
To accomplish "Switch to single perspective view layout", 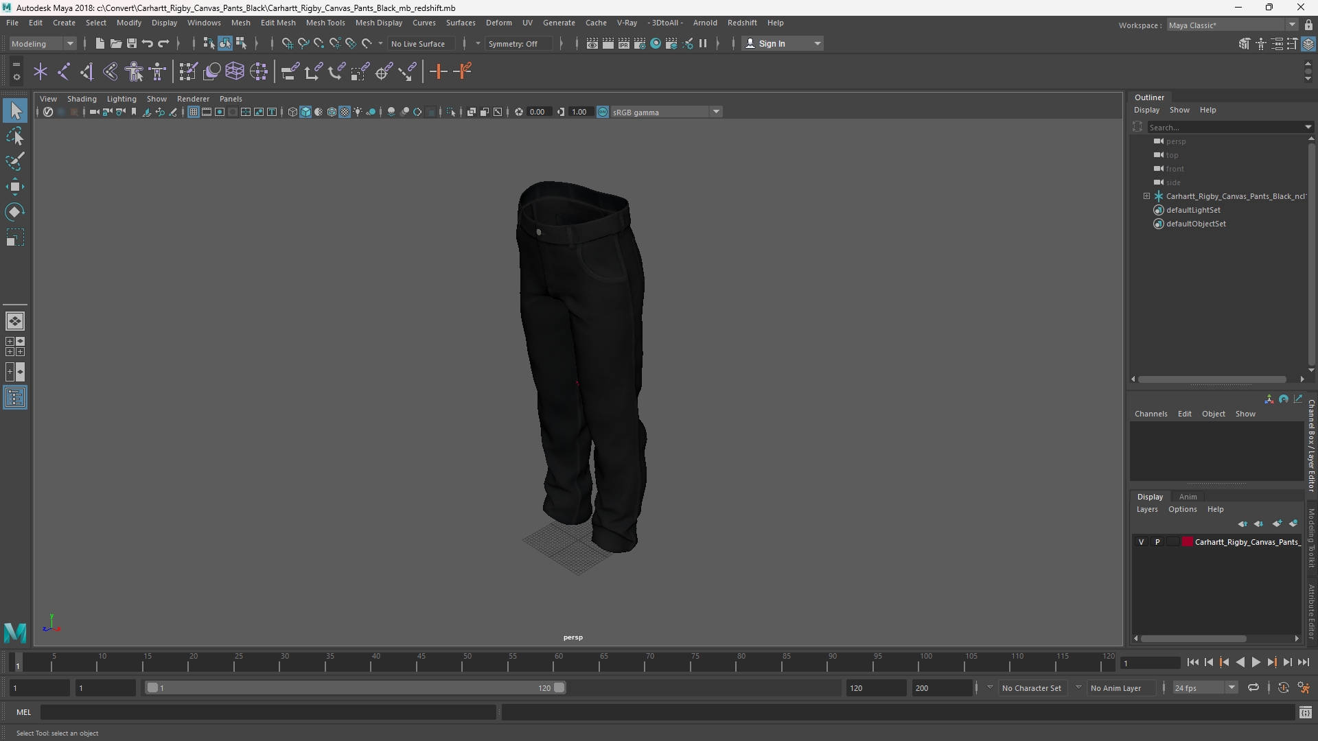I will 15,321.
